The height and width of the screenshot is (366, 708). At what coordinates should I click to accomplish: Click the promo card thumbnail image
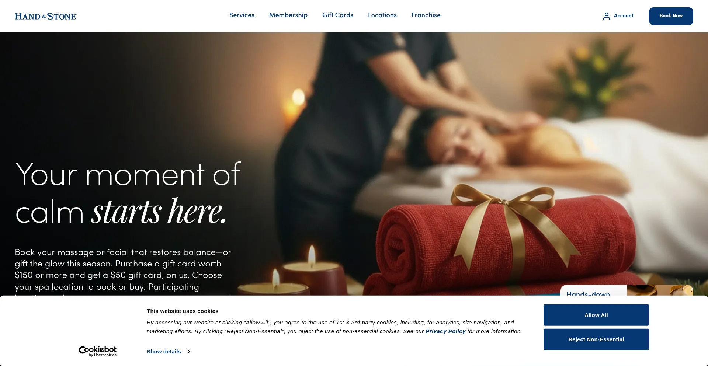660,290
